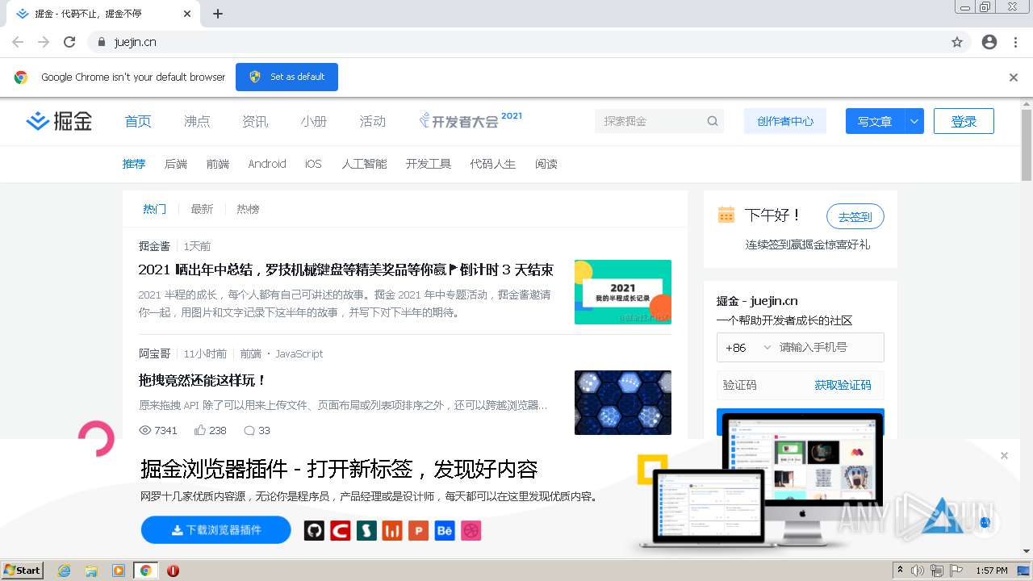Click the 登录 button
The image size is (1033, 581).
(964, 121)
